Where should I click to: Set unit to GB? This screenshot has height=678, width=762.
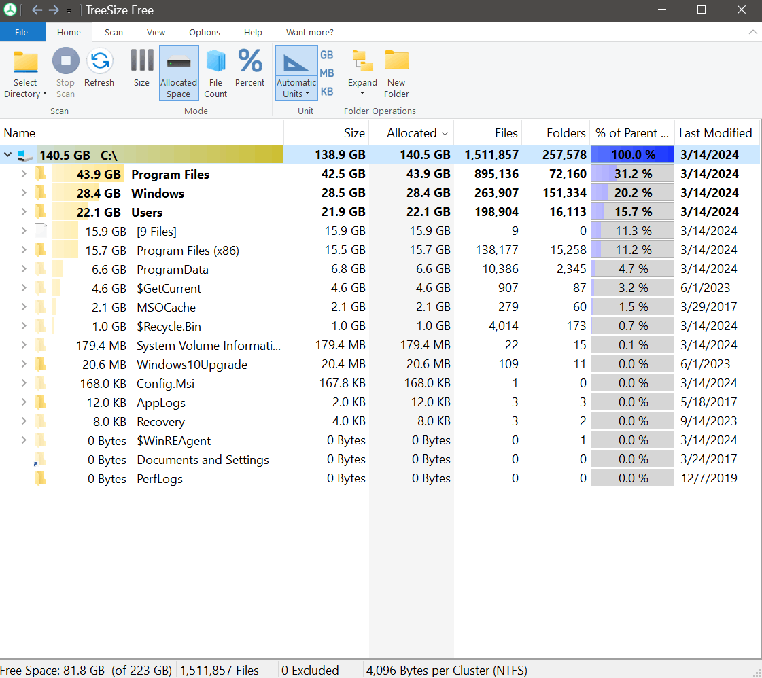pos(327,55)
